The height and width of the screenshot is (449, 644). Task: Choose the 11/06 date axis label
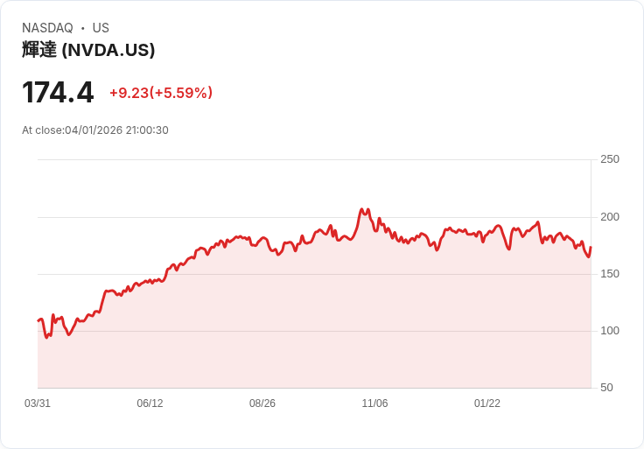pos(374,403)
